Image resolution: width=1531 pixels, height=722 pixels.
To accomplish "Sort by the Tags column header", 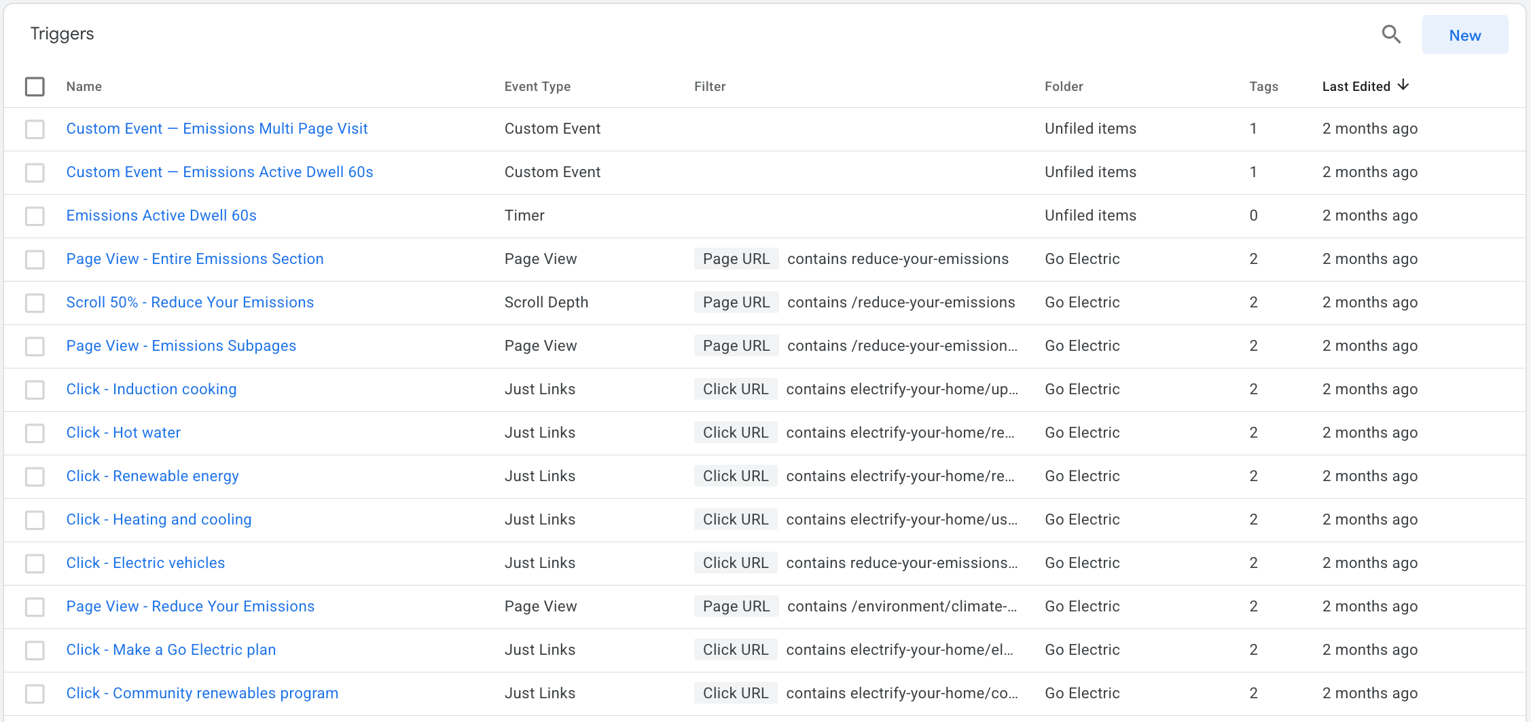I will pos(1263,86).
